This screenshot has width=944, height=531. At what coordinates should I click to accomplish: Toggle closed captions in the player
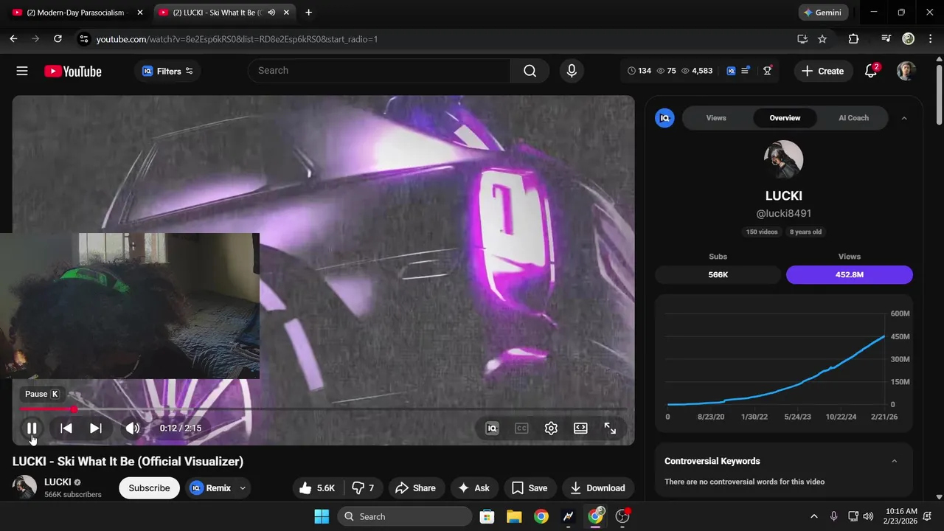pyautogui.click(x=521, y=428)
